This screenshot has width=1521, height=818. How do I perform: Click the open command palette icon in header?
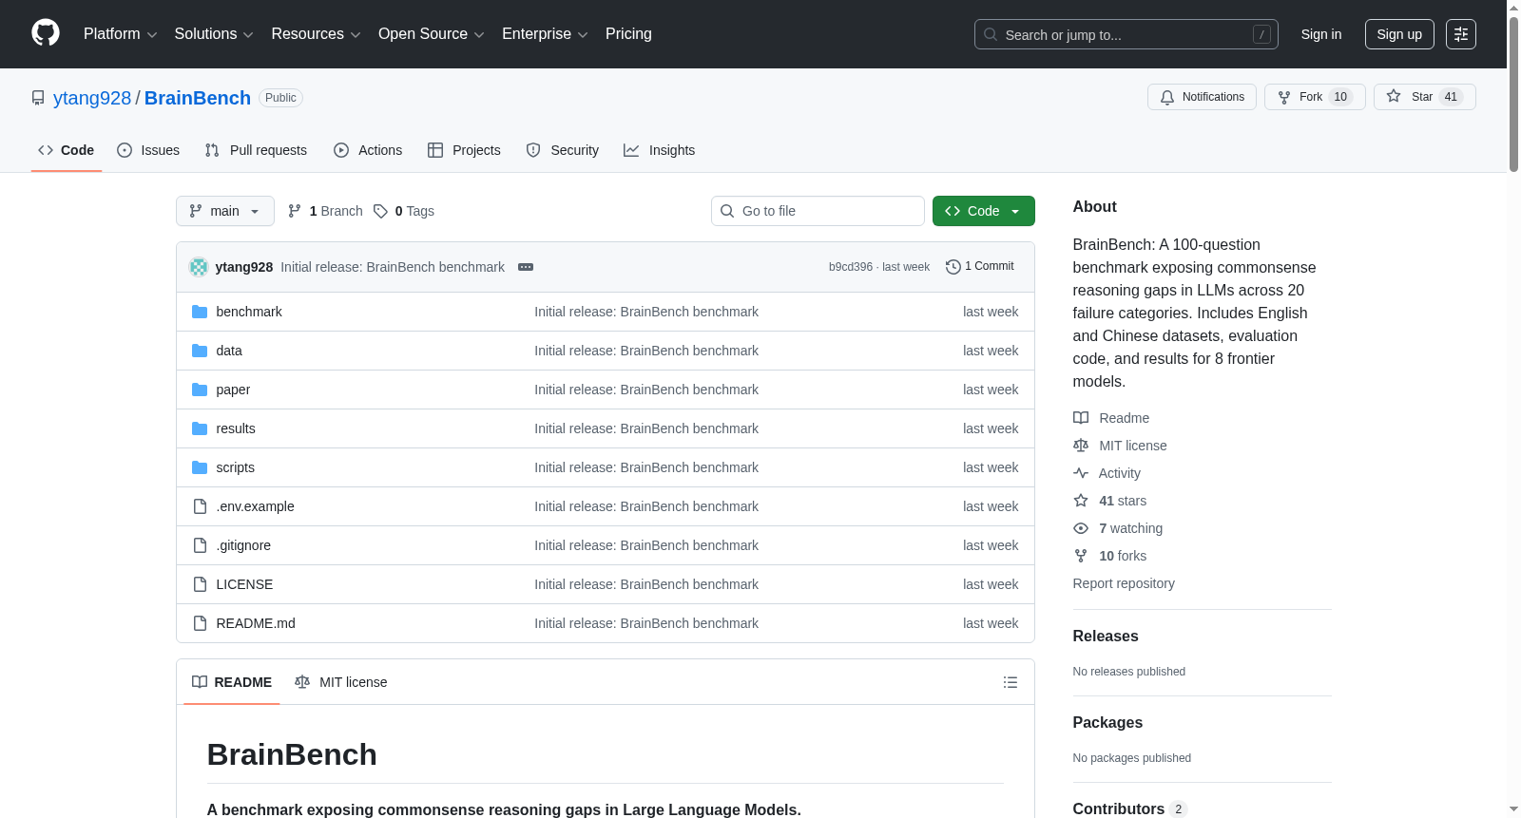(1460, 34)
